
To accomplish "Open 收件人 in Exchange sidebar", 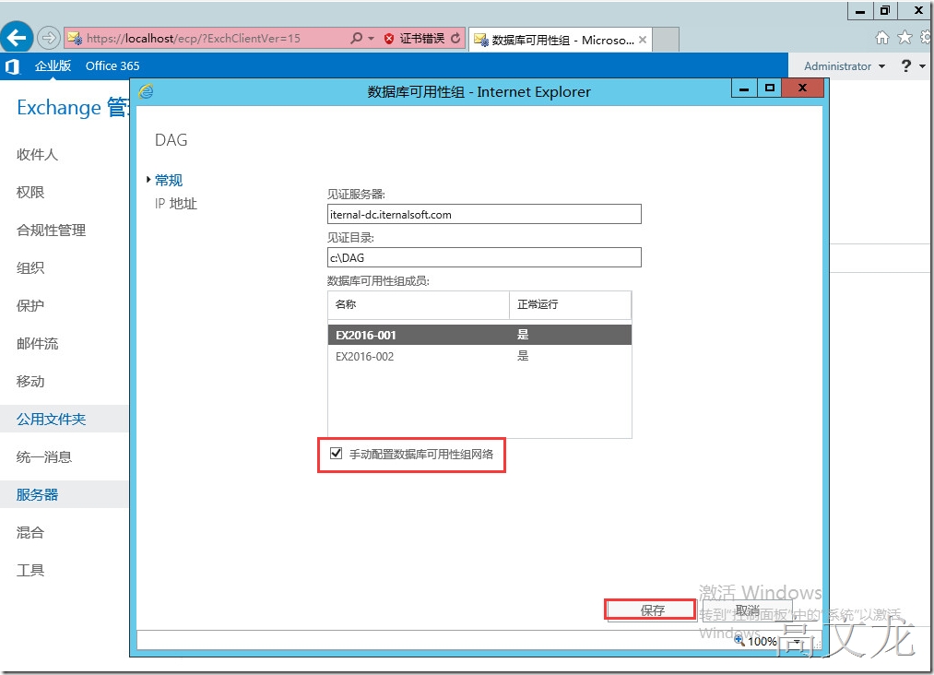I will click(x=37, y=155).
